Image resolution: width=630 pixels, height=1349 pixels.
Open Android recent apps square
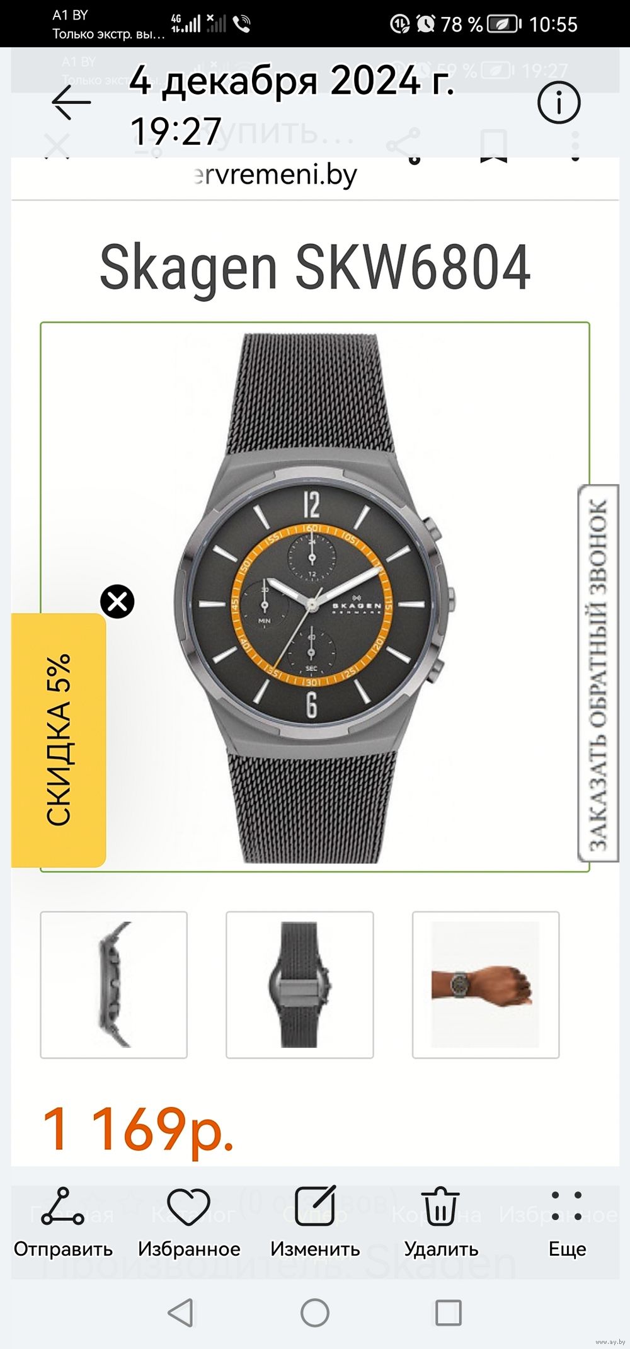click(x=449, y=1313)
